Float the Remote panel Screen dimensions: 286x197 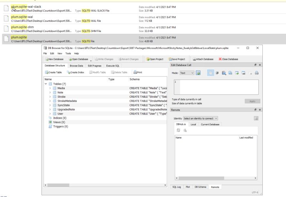click(255, 110)
